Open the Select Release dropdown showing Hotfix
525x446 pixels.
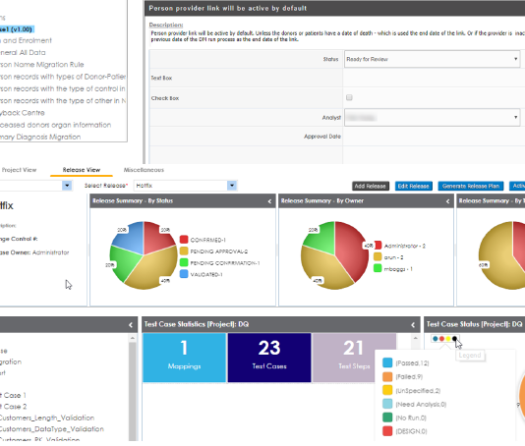[185, 186]
